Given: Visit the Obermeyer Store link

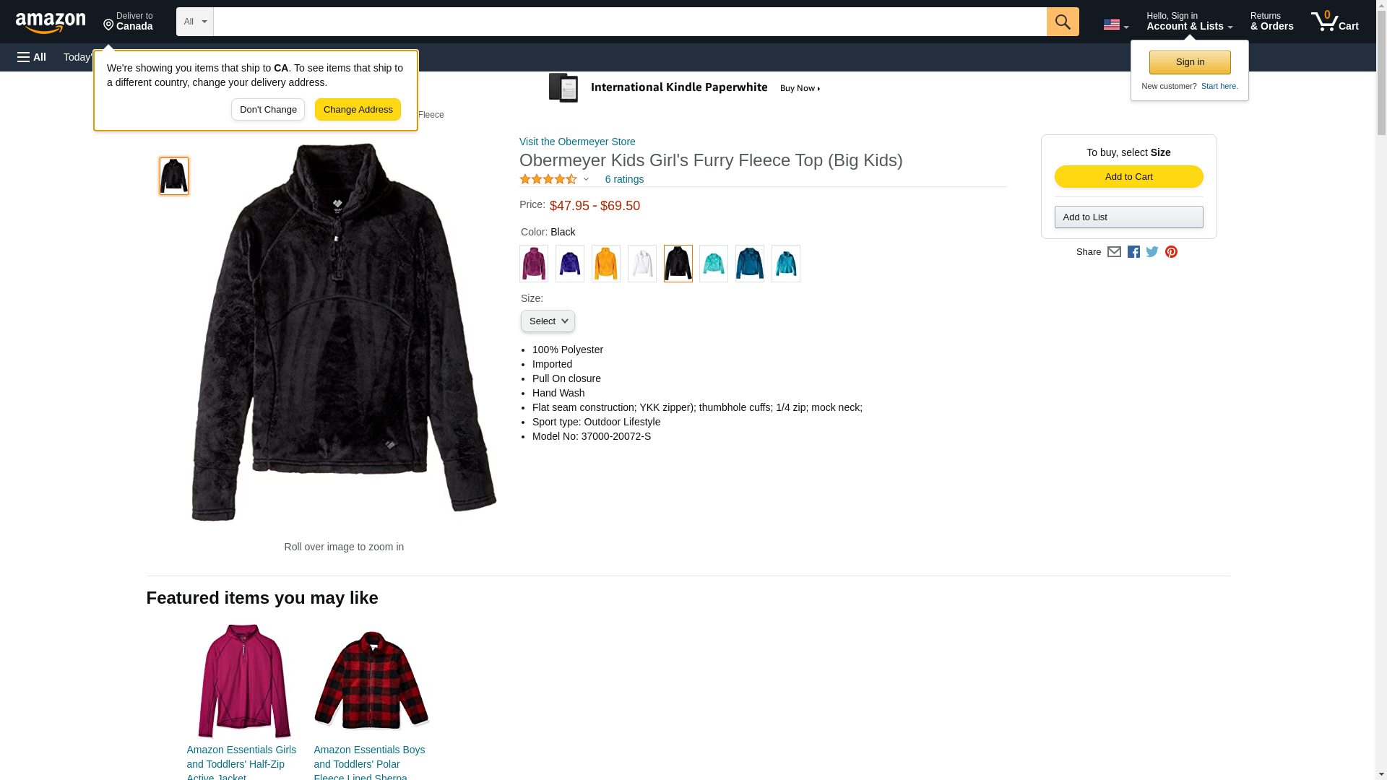Looking at the screenshot, I should point(577,142).
